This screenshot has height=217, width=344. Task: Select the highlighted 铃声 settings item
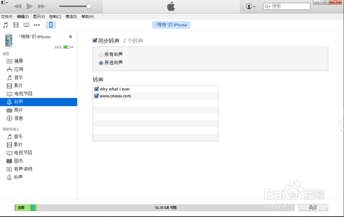pyautogui.click(x=39, y=102)
